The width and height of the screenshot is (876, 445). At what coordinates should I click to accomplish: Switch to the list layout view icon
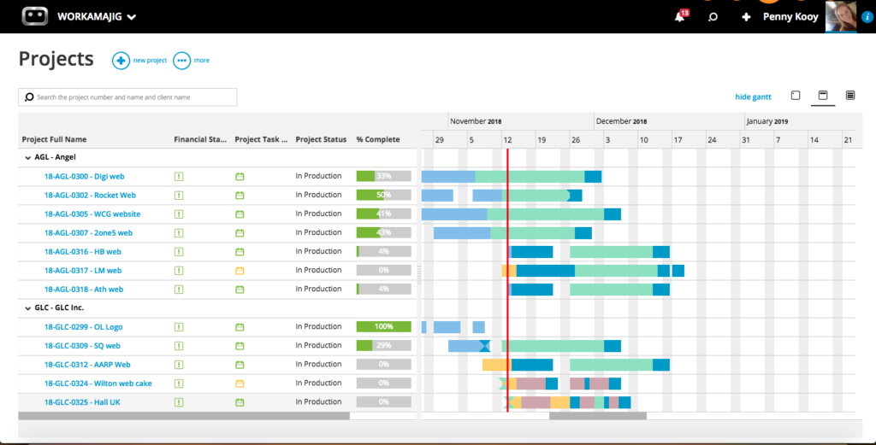coord(850,96)
